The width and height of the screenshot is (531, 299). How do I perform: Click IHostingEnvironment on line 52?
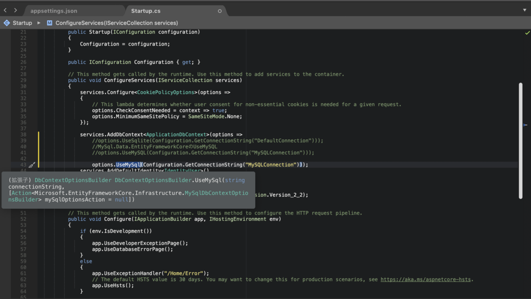237,219
